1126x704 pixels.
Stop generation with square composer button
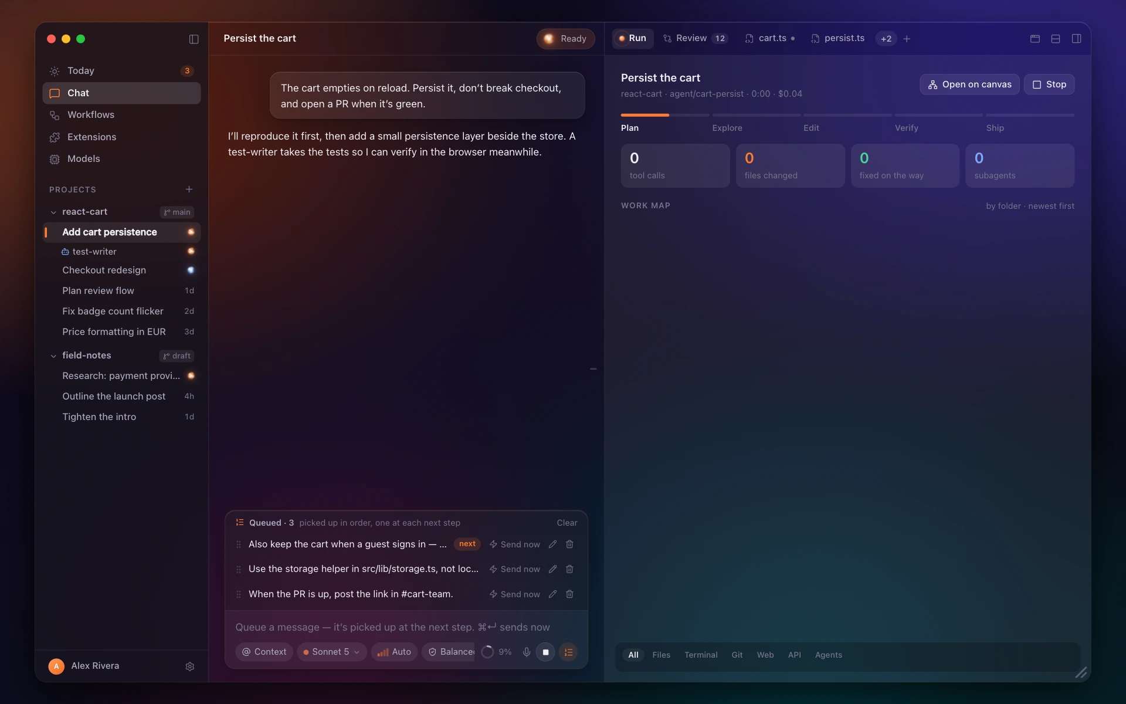[545, 652]
